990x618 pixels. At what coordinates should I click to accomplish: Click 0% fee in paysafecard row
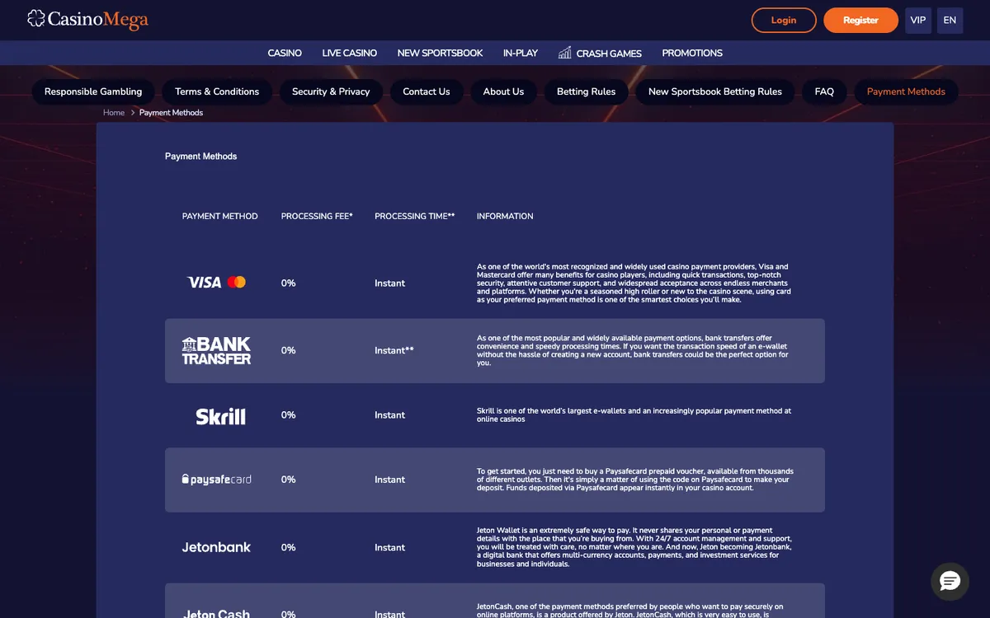pyautogui.click(x=288, y=480)
